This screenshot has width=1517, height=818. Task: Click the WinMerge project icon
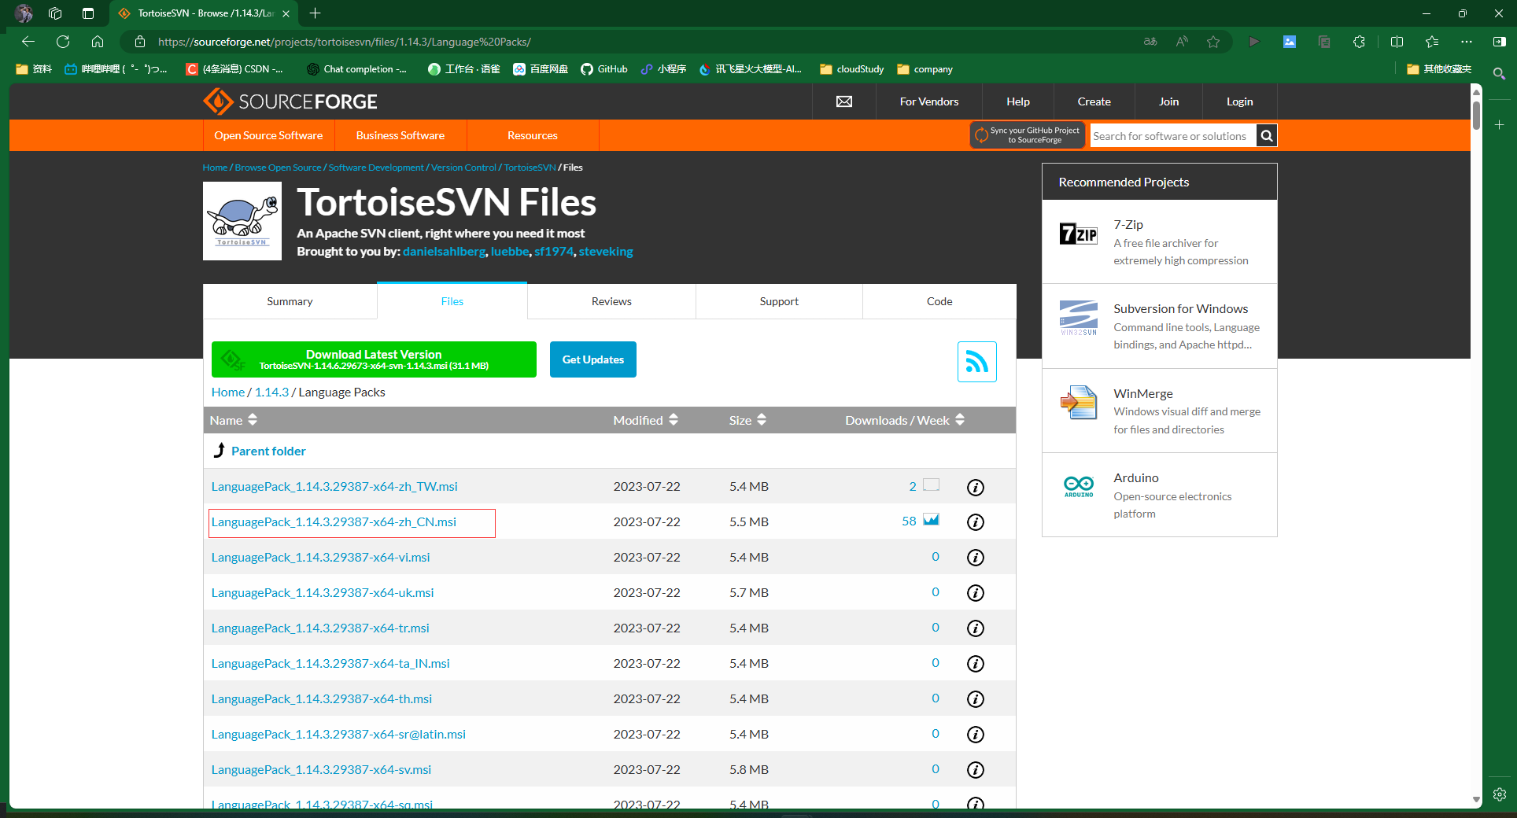[1078, 403]
